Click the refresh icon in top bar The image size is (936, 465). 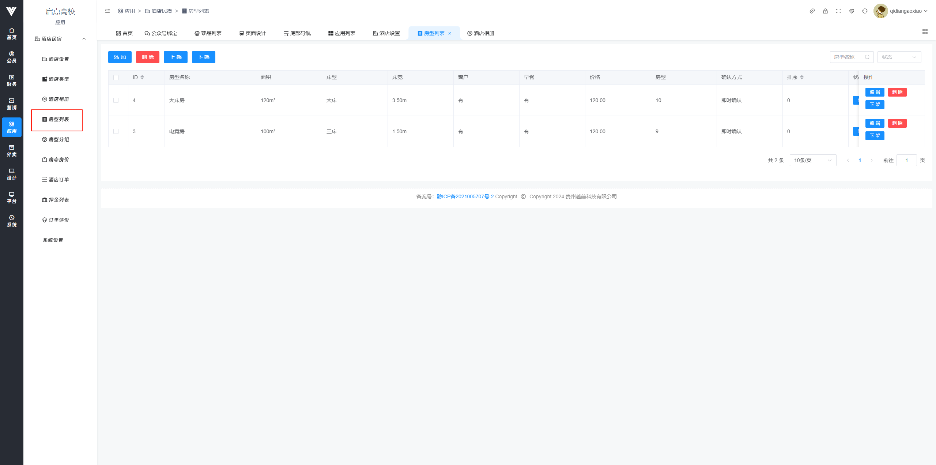(x=865, y=11)
